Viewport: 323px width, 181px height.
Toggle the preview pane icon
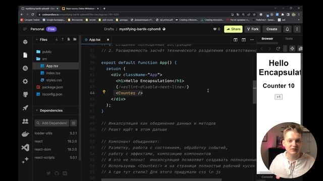coord(244,40)
